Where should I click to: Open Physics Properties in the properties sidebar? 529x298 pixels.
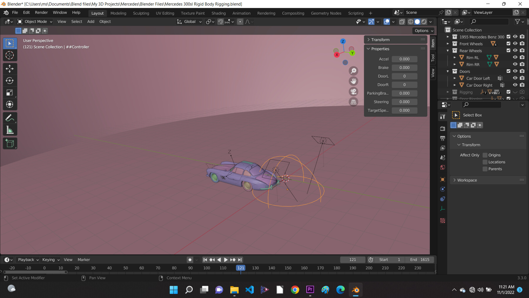(x=443, y=199)
